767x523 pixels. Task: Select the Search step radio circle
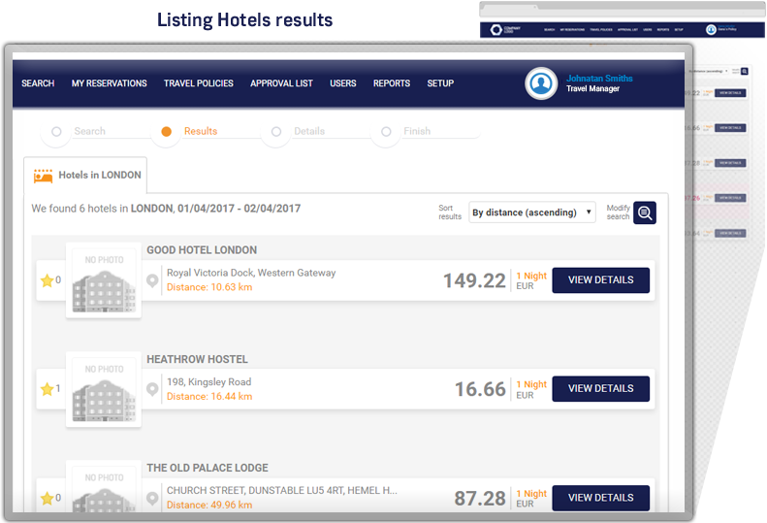pos(56,132)
